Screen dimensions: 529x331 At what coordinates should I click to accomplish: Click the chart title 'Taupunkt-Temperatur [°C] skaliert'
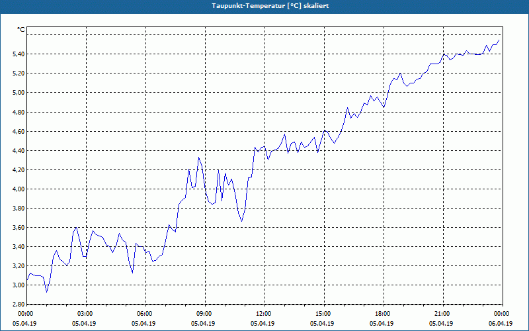[x=270, y=6]
